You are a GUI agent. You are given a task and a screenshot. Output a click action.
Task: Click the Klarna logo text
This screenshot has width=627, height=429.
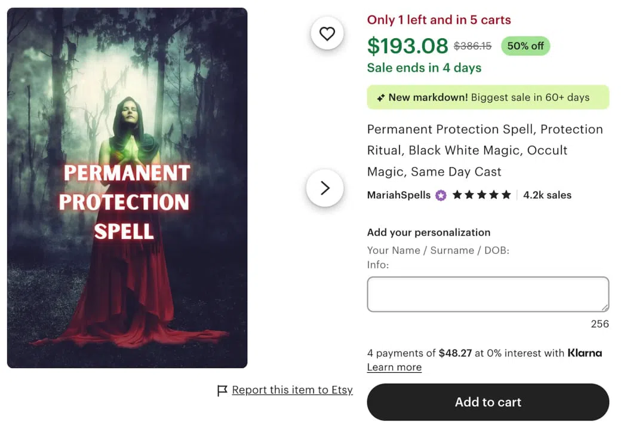pos(585,353)
